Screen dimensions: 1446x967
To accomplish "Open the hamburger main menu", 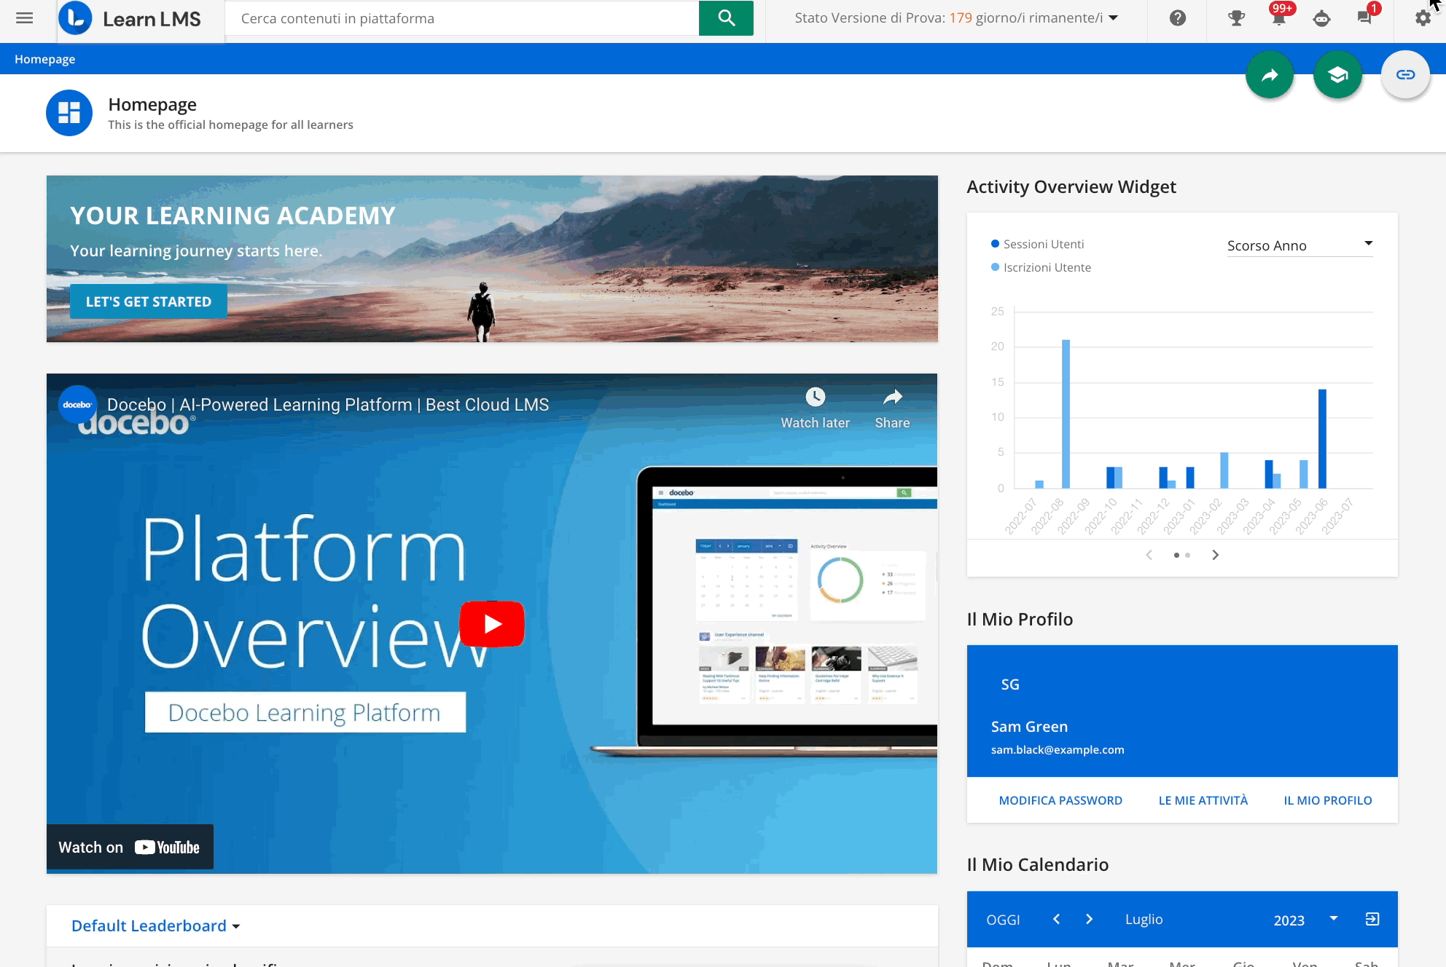I will pyautogui.click(x=24, y=18).
